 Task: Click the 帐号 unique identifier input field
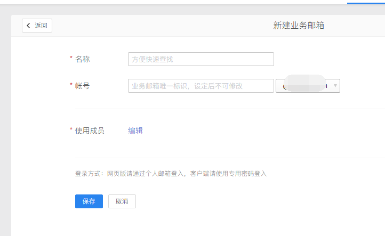point(200,86)
